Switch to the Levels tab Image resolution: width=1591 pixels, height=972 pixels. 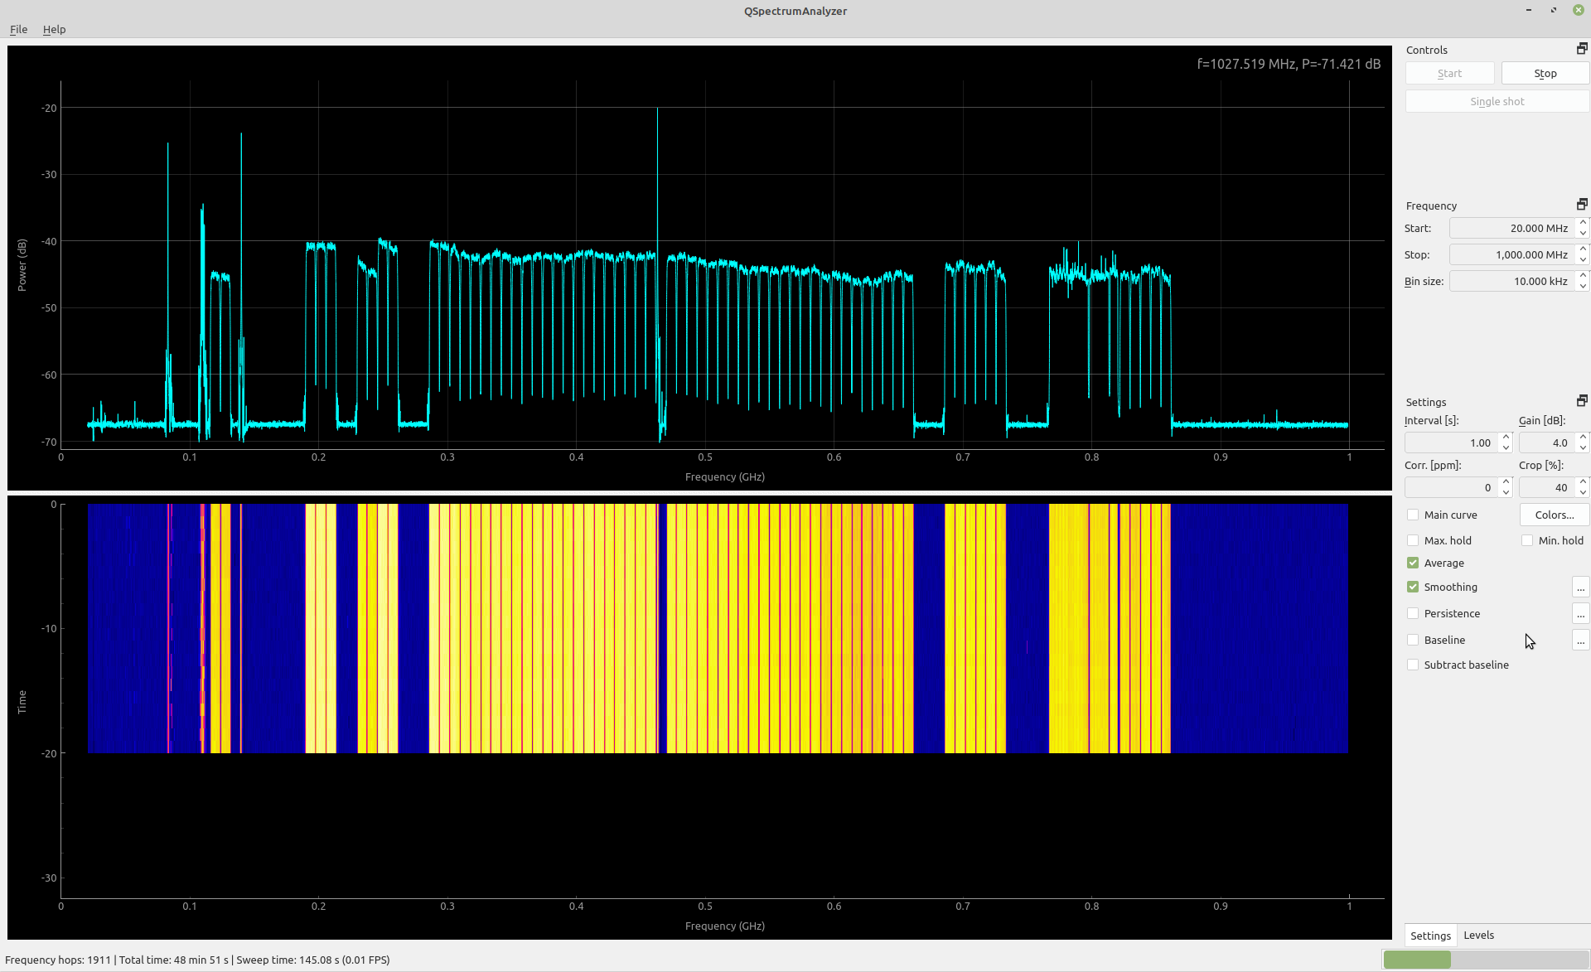click(1478, 935)
